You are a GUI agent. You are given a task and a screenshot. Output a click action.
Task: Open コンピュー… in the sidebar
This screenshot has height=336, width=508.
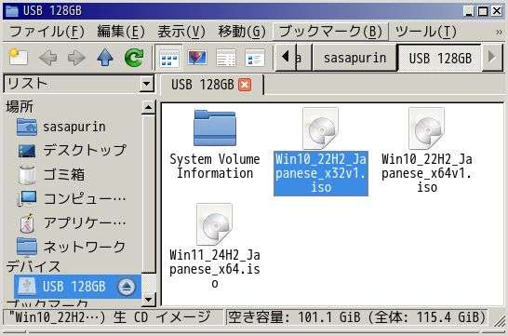click(x=72, y=198)
